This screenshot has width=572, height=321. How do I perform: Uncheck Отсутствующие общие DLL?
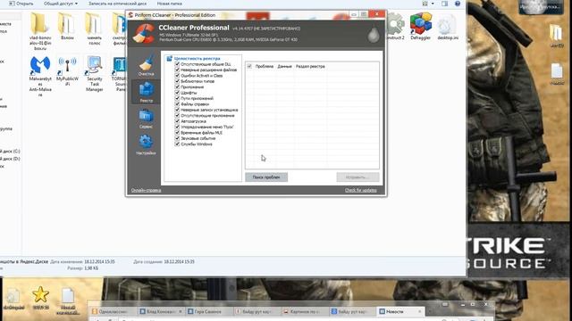point(177,64)
